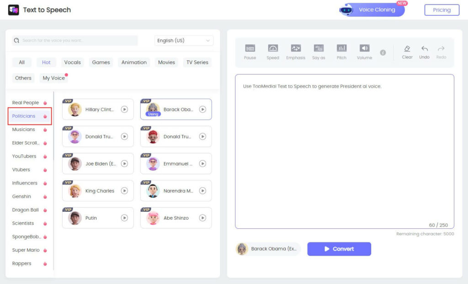This screenshot has width=468, height=284.
Task: Open the Volume control
Action: point(364,51)
